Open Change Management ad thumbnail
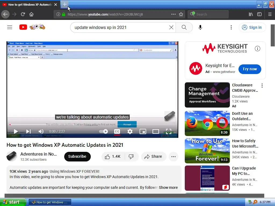The height and width of the screenshot is (206, 275). pyautogui.click(x=207, y=95)
